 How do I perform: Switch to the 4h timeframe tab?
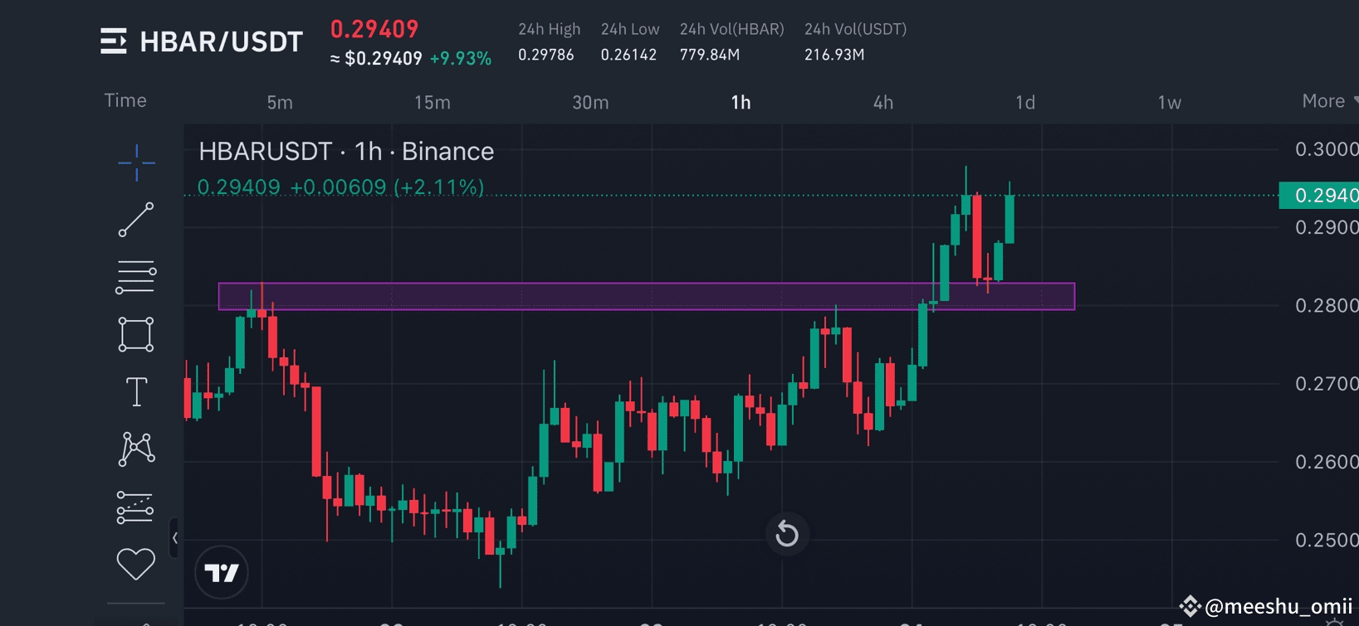click(x=882, y=102)
